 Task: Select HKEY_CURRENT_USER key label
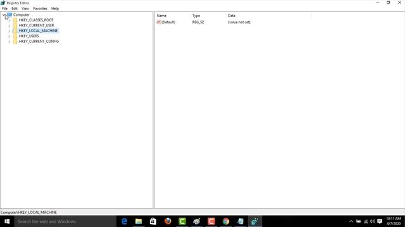tap(37, 25)
